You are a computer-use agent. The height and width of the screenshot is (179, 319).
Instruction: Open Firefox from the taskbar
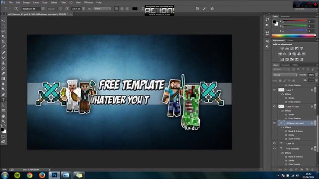(42, 175)
